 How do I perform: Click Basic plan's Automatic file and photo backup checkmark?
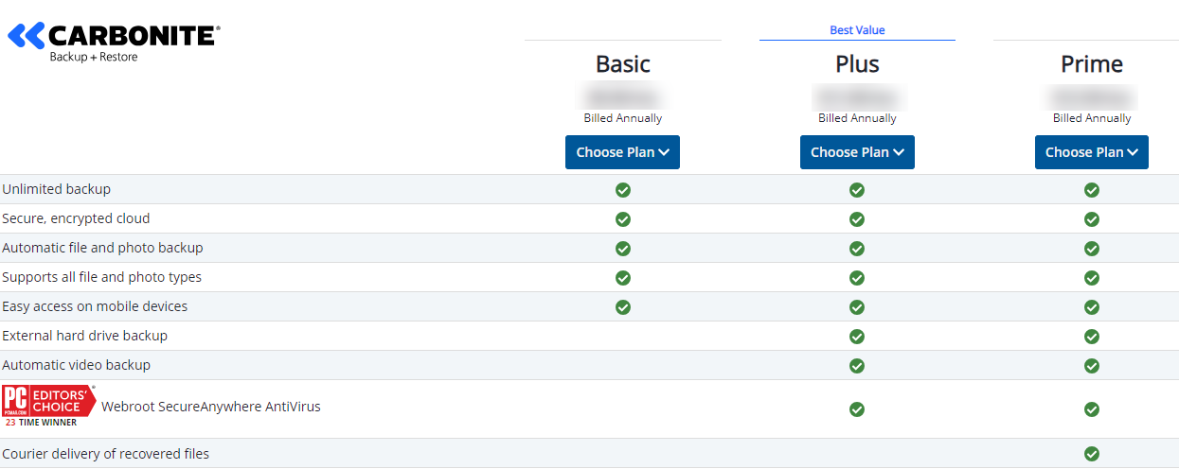coord(622,249)
